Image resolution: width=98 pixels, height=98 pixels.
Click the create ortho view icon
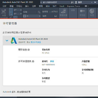(4, 12)
